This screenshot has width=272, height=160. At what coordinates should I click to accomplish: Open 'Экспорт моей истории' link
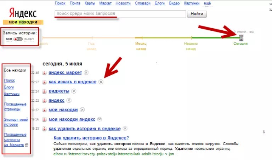pyautogui.click(x=16, y=122)
